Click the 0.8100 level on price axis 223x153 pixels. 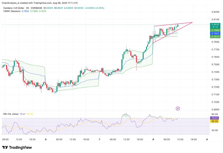(x=215, y=19)
